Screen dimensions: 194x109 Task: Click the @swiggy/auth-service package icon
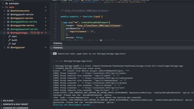point(8,15)
